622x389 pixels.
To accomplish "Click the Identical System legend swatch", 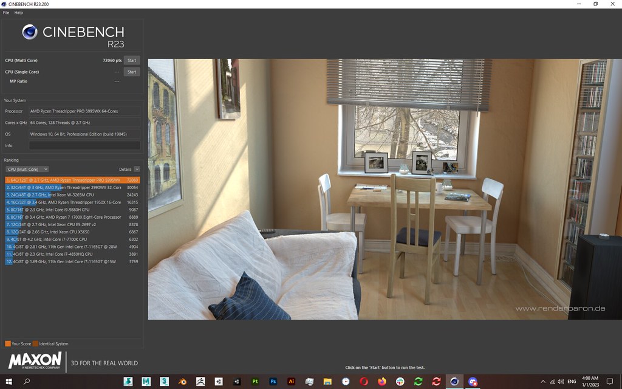I will click(36, 343).
